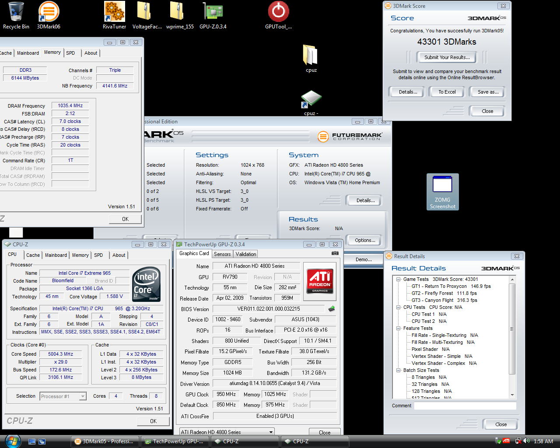
Task: Switch to the Sensors tab in GPU-Z
Action: coord(222,254)
